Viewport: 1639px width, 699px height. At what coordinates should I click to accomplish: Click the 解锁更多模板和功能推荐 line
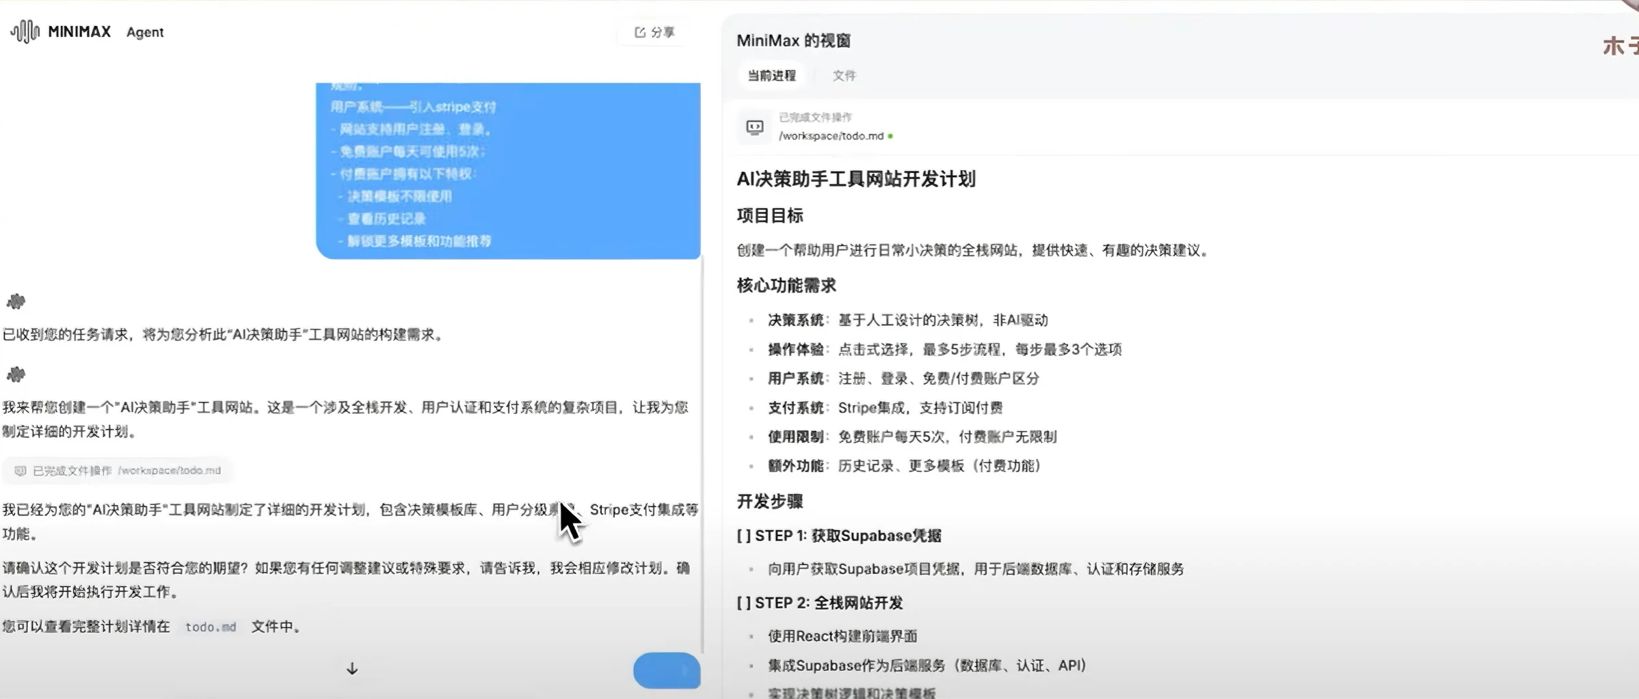click(x=419, y=241)
